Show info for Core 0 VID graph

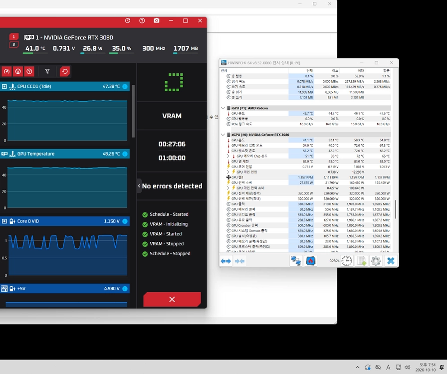point(125,221)
